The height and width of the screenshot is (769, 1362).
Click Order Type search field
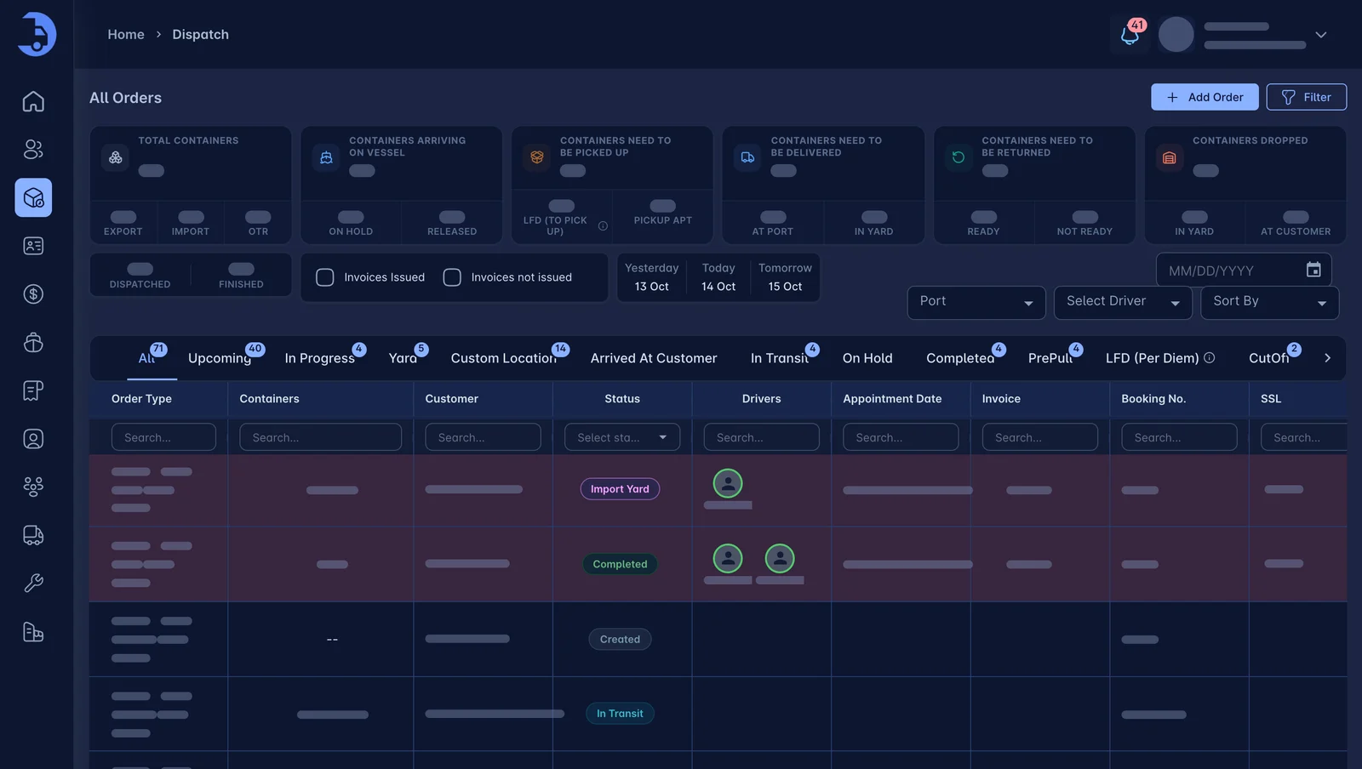click(163, 437)
